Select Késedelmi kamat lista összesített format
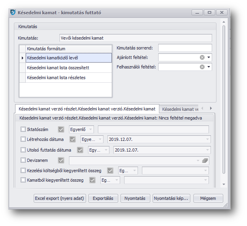 pos(58,68)
